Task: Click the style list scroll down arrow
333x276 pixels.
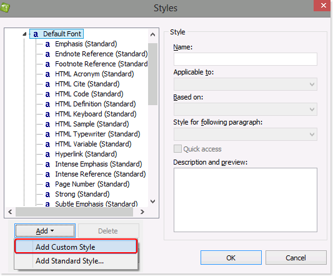Action: tap(152, 202)
